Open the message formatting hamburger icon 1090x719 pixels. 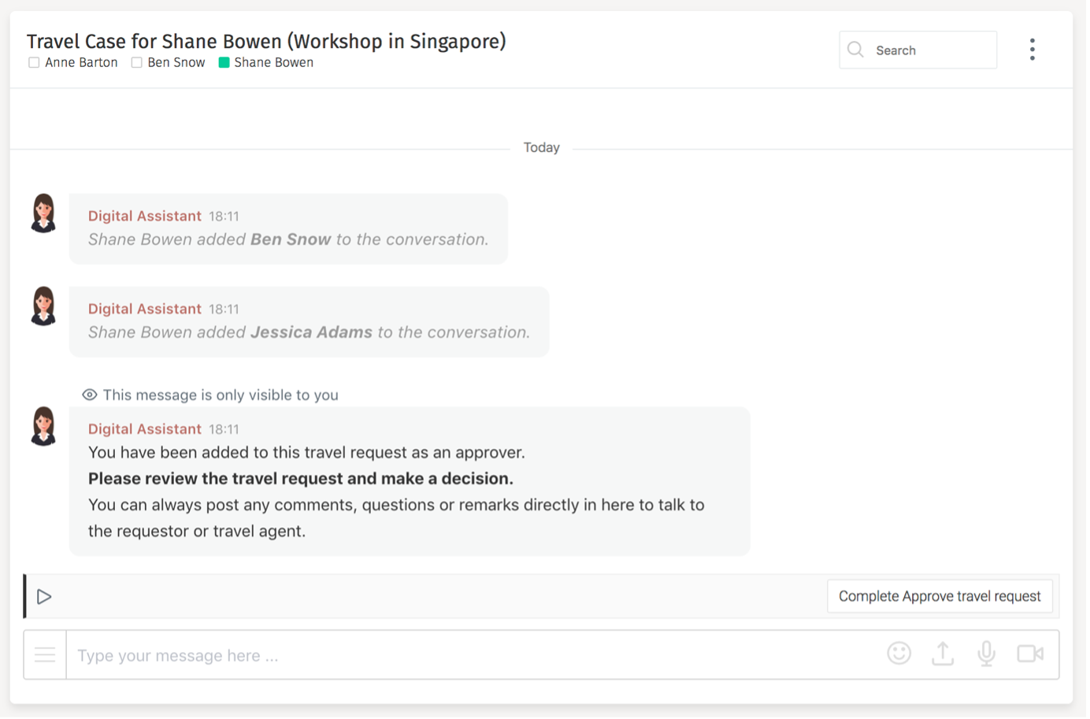[x=44, y=654]
